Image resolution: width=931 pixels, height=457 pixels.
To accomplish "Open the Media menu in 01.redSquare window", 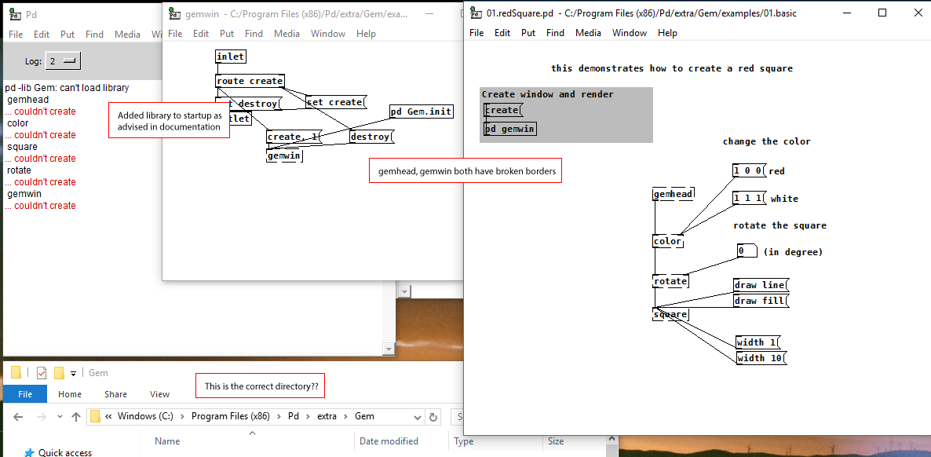I will coord(588,33).
